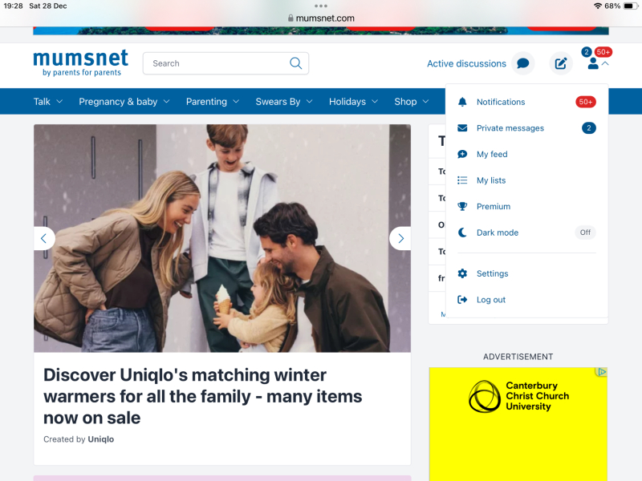Select My lists from account menu
642x481 pixels.
(491, 180)
